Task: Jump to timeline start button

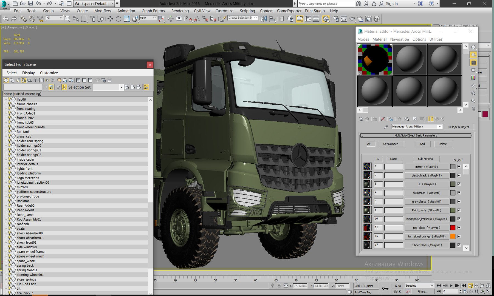Action: coord(439,286)
